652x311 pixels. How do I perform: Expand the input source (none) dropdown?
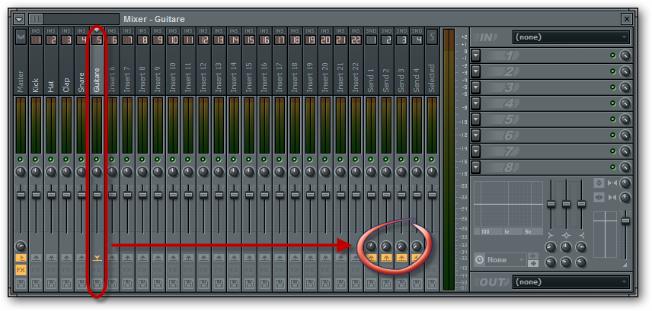point(571,36)
